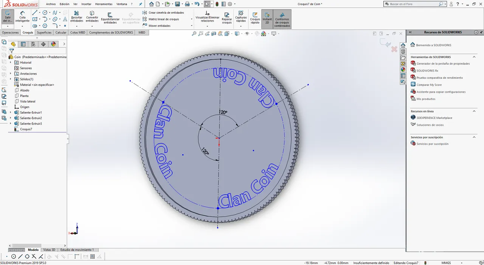
Task: Open the Options gear icon
Action: click(230, 4)
